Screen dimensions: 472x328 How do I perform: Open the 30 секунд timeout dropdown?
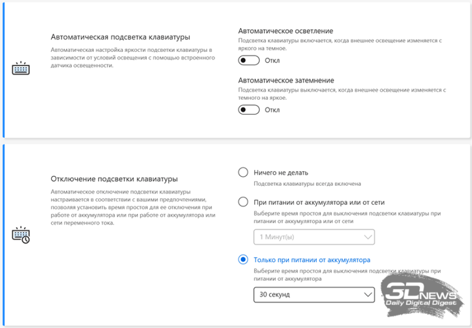[x=313, y=294]
